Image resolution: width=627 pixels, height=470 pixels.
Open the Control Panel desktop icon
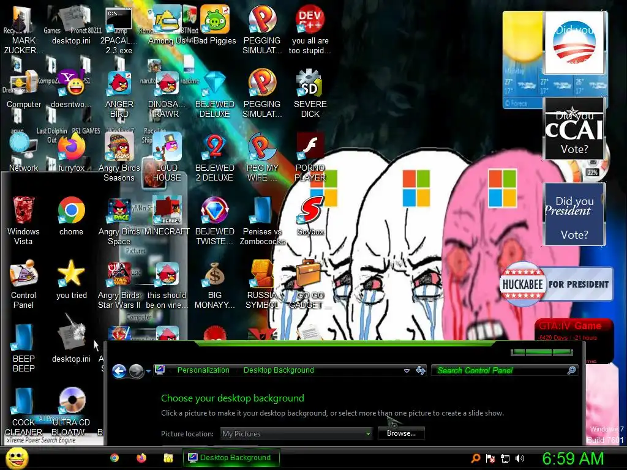(24, 285)
